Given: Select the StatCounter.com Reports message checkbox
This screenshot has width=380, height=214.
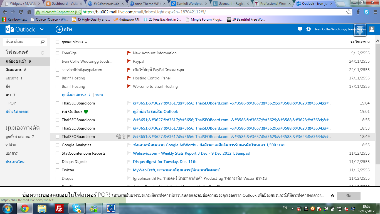Looking at the screenshot, I should [x=57, y=153].
